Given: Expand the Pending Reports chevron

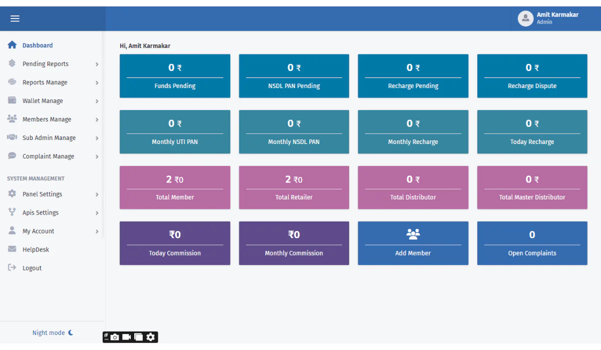Looking at the screenshot, I should (x=97, y=64).
